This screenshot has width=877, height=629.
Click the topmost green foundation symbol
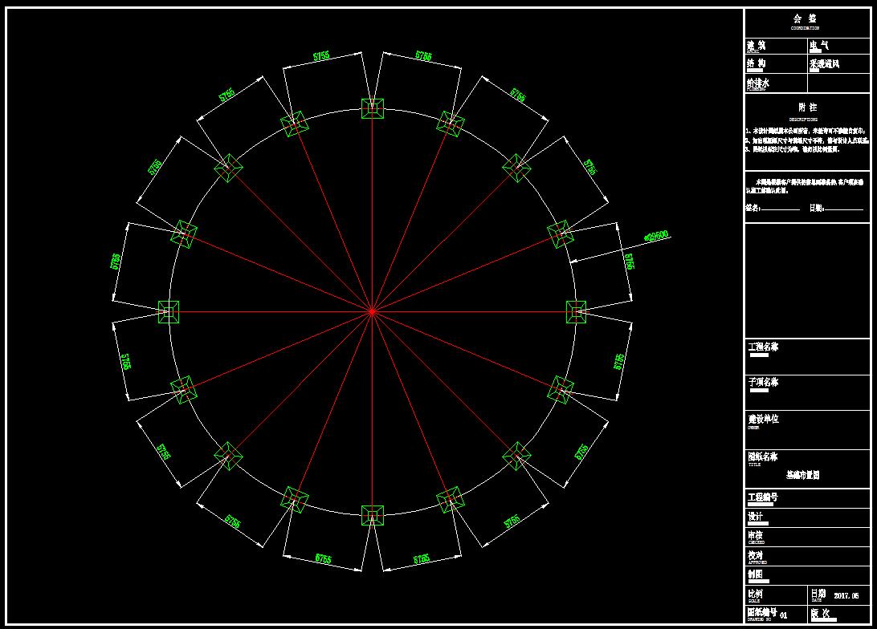coord(372,108)
